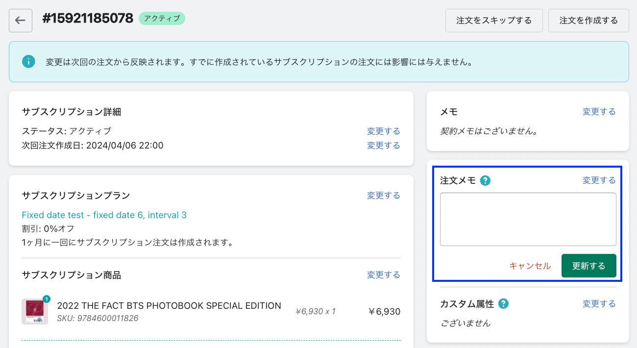Click the help icon beside カスタム属性
Screen dimensions: 637x348
click(503, 304)
